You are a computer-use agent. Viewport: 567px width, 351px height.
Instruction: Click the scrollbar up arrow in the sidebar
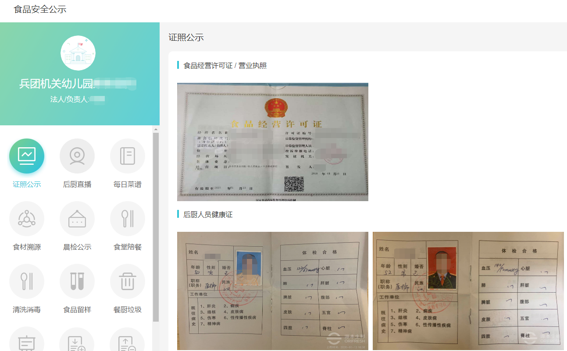pyautogui.click(x=156, y=129)
